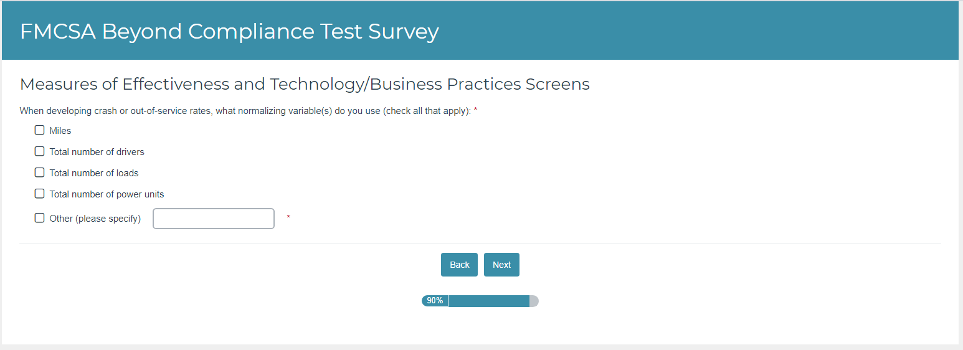The height and width of the screenshot is (350, 963).
Task: Click the normalizing variable question text
Action: coord(245,111)
